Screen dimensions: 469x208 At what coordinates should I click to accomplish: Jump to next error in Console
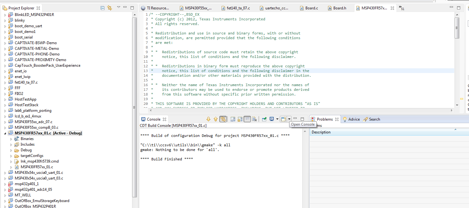click(x=208, y=119)
